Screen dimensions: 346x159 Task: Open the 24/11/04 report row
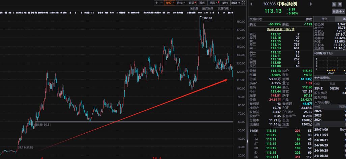click(x=330, y=135)
